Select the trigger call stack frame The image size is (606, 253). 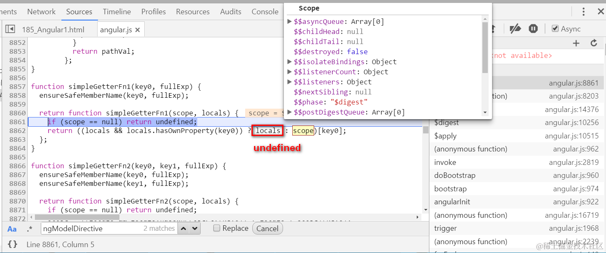tap(516, 228)
